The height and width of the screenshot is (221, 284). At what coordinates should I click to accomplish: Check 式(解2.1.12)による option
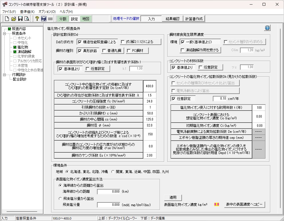tap(140, 42)
